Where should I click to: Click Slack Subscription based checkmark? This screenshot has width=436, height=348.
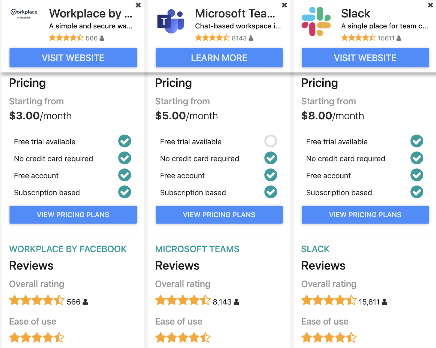pos(417,192)
